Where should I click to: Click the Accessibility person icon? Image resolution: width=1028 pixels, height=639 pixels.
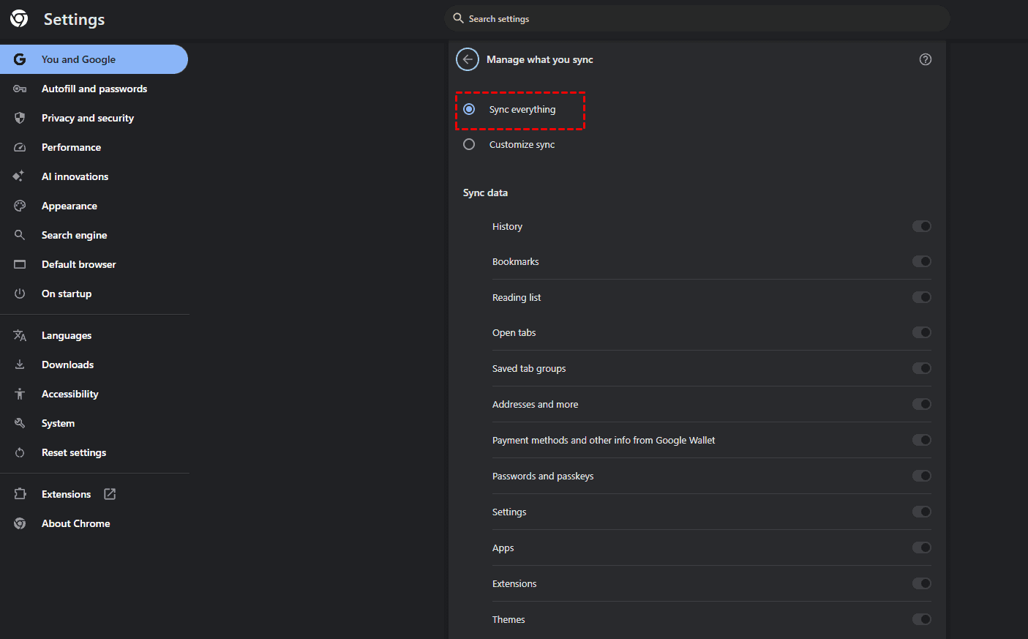[20, 394]
